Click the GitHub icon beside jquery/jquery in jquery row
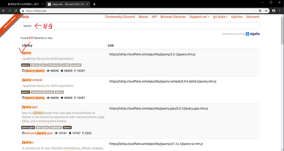Image resolution: width=284 pixels, height=151 pixels. (x=23, y=71)
